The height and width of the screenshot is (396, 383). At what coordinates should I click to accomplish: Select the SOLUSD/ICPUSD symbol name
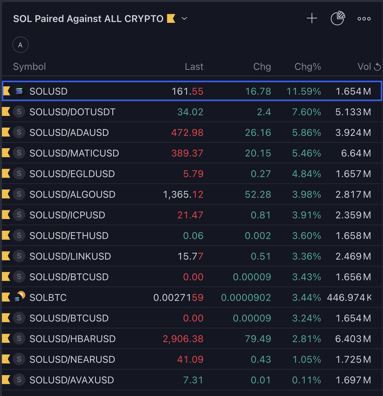[x=67, y=215]
